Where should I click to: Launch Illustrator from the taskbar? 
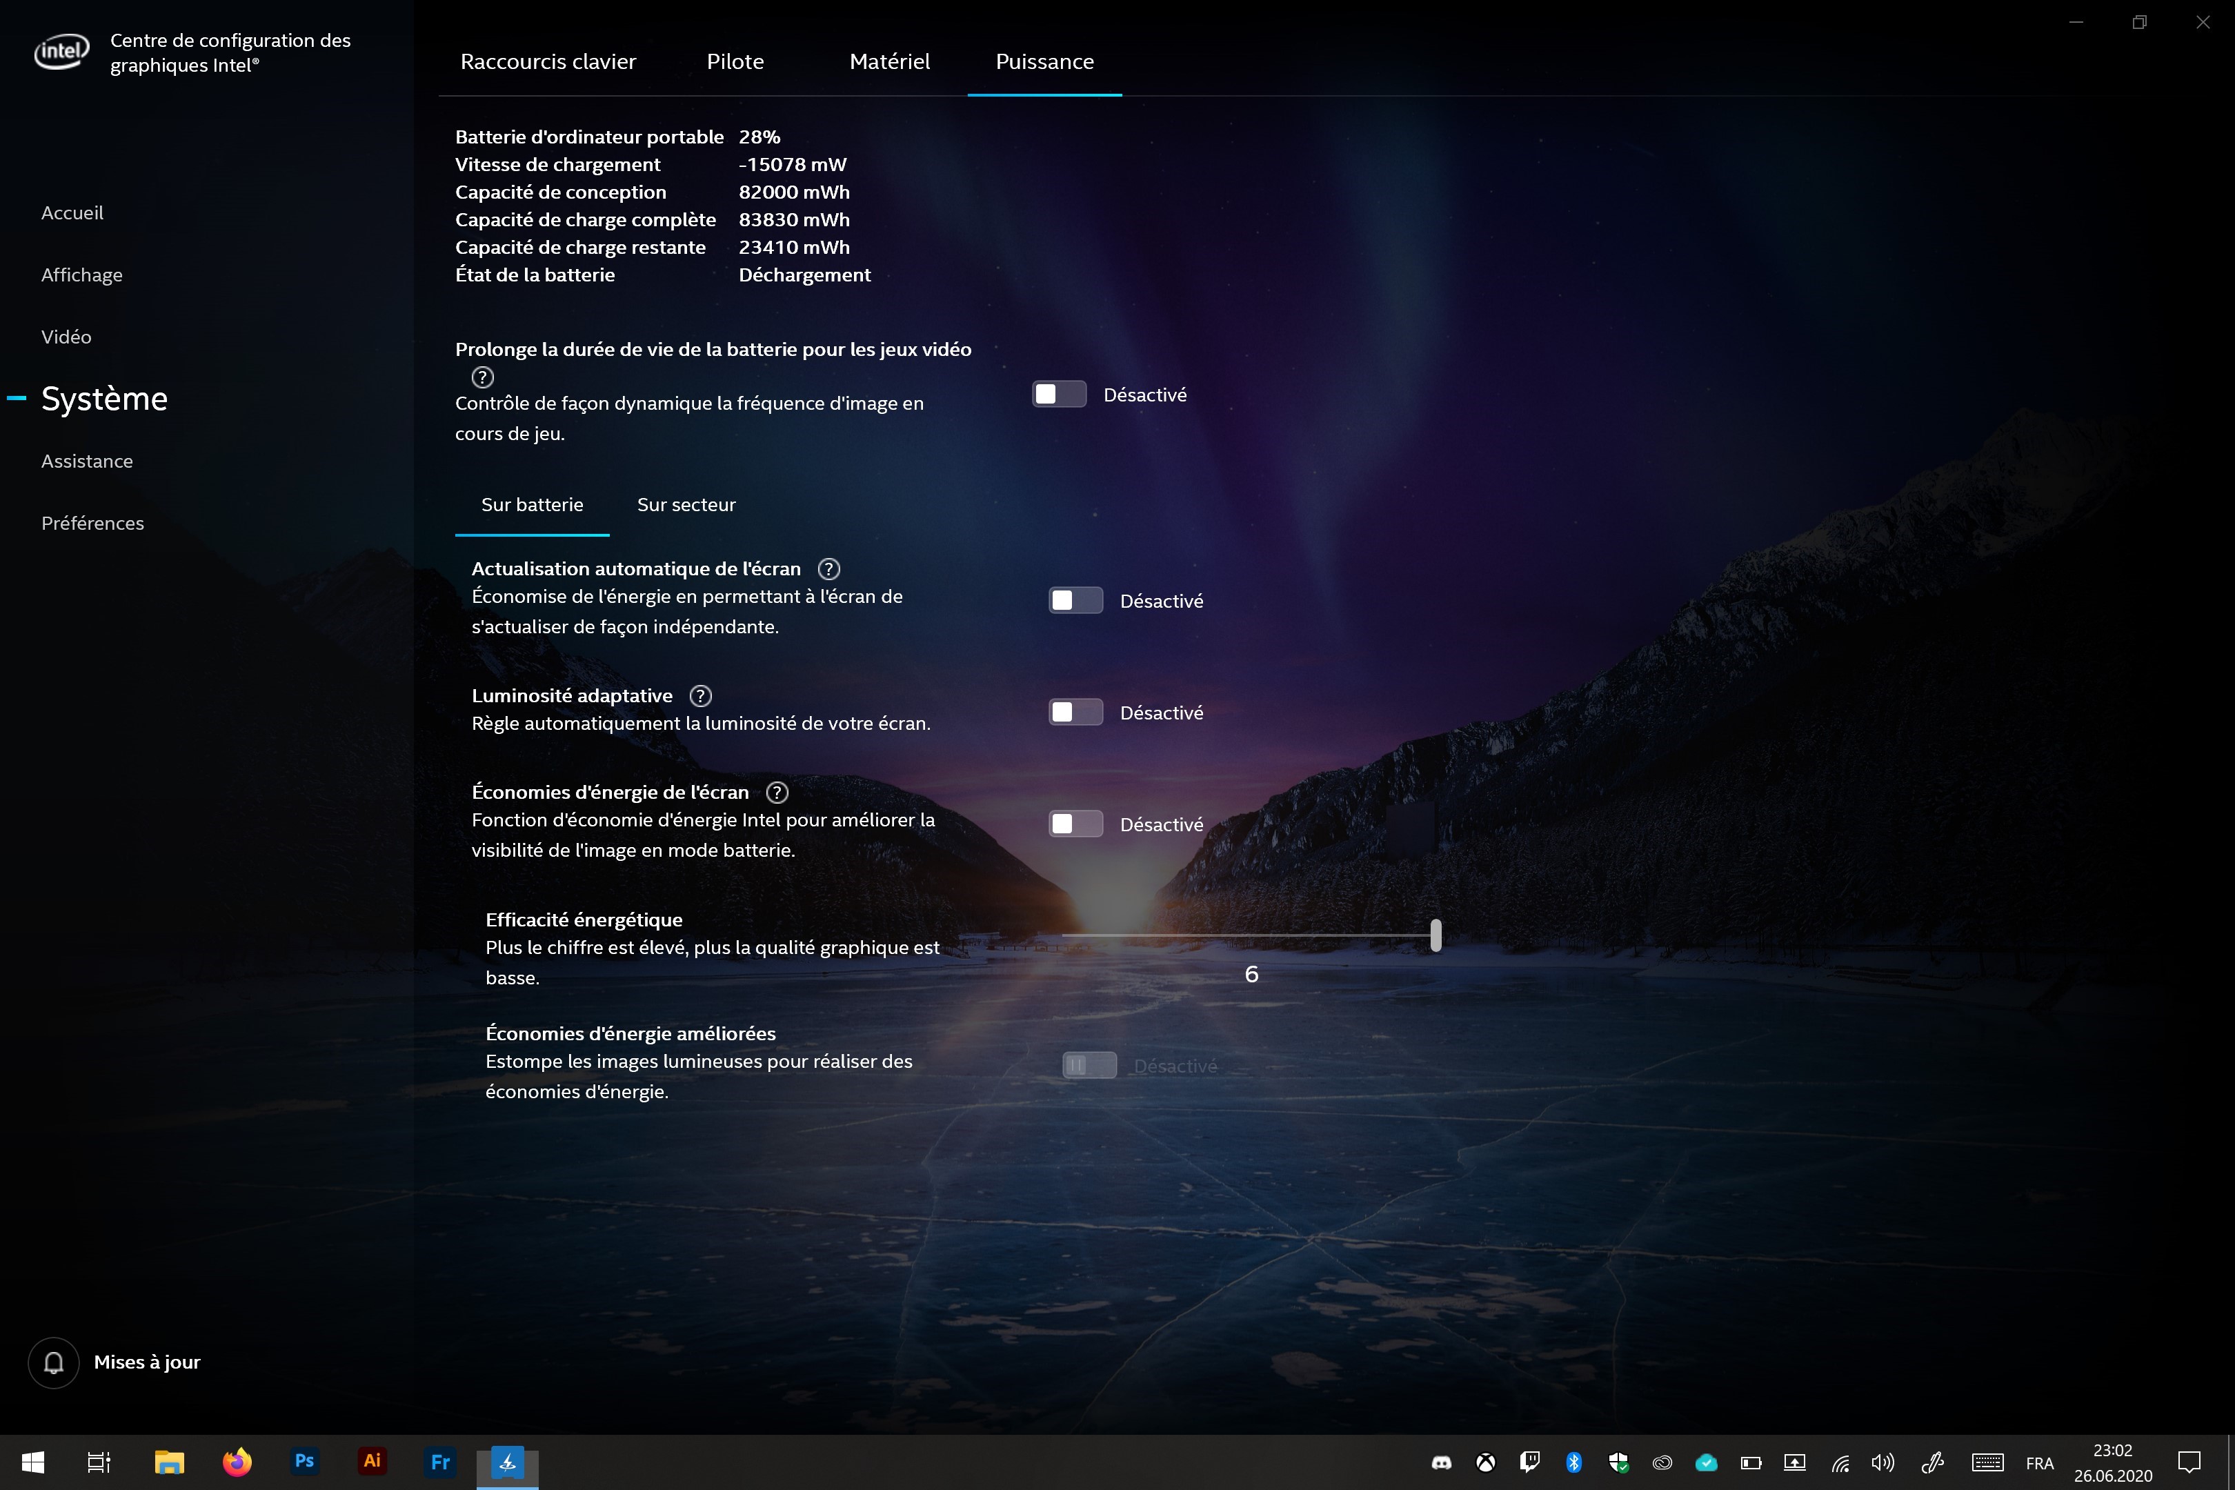click(x=372, y=1462)
